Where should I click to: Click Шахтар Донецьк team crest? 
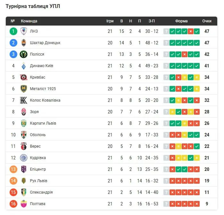[x=24, y=43]
